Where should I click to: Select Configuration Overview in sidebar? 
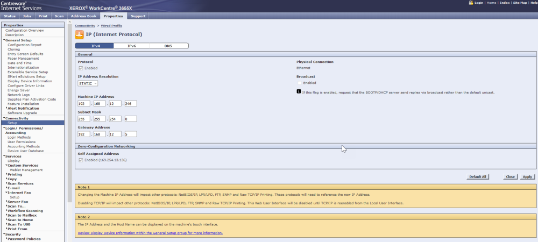(x=24, y=31)
